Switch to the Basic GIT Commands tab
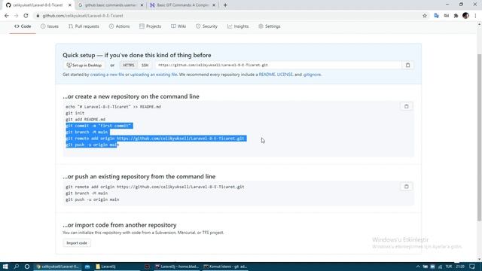 (182, 5)
